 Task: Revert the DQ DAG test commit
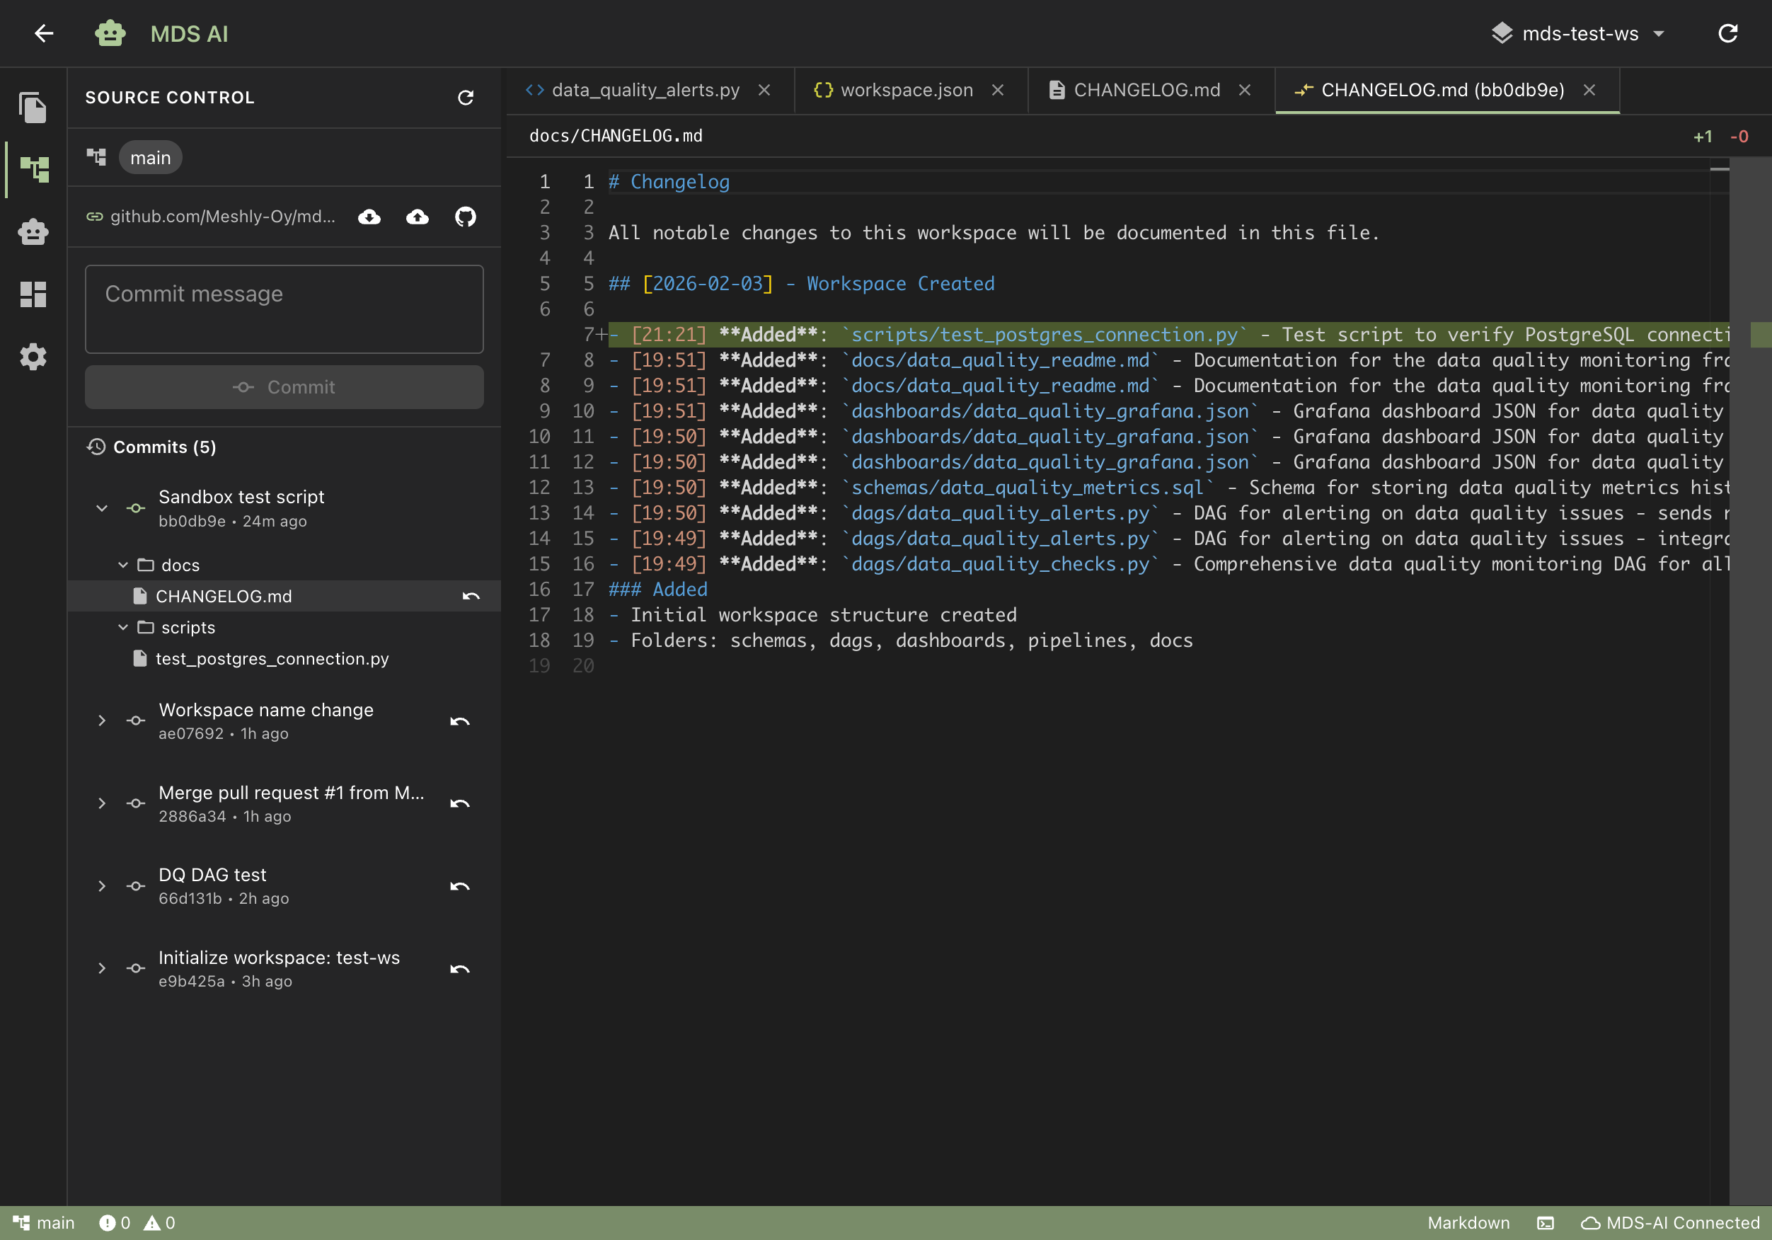click(x=460, y=885)
